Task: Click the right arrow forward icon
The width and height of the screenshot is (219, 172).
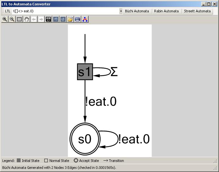Action: (x=41, y=19)
